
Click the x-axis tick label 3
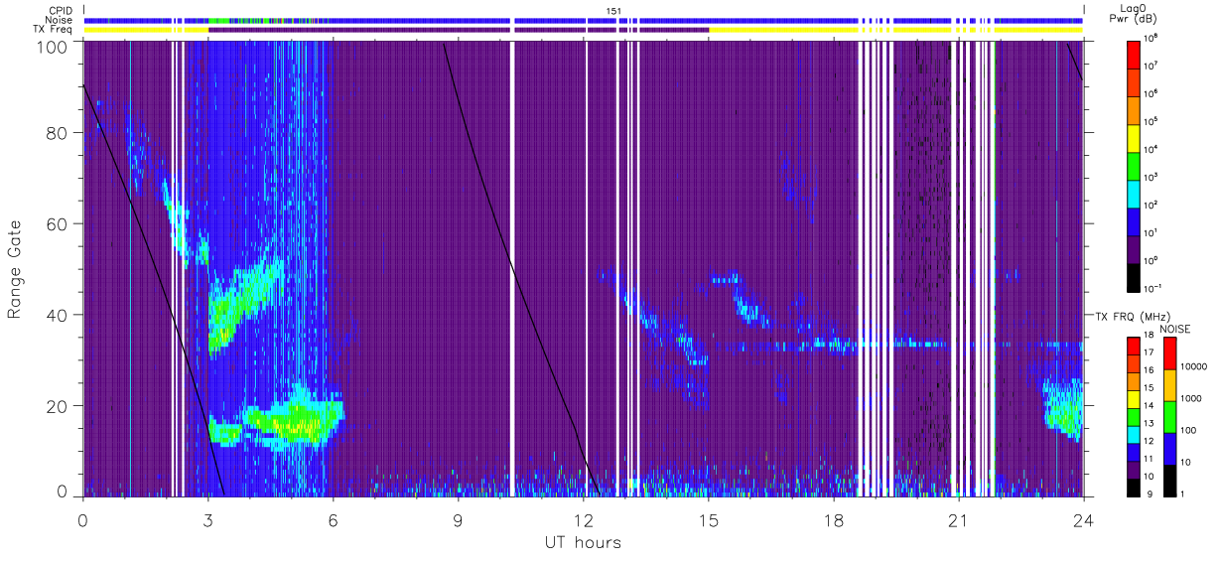pos(207,520)
